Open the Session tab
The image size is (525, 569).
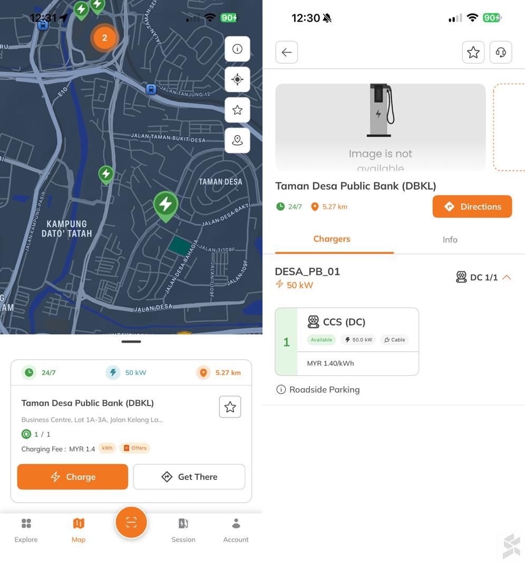click(x=183, y=529)
